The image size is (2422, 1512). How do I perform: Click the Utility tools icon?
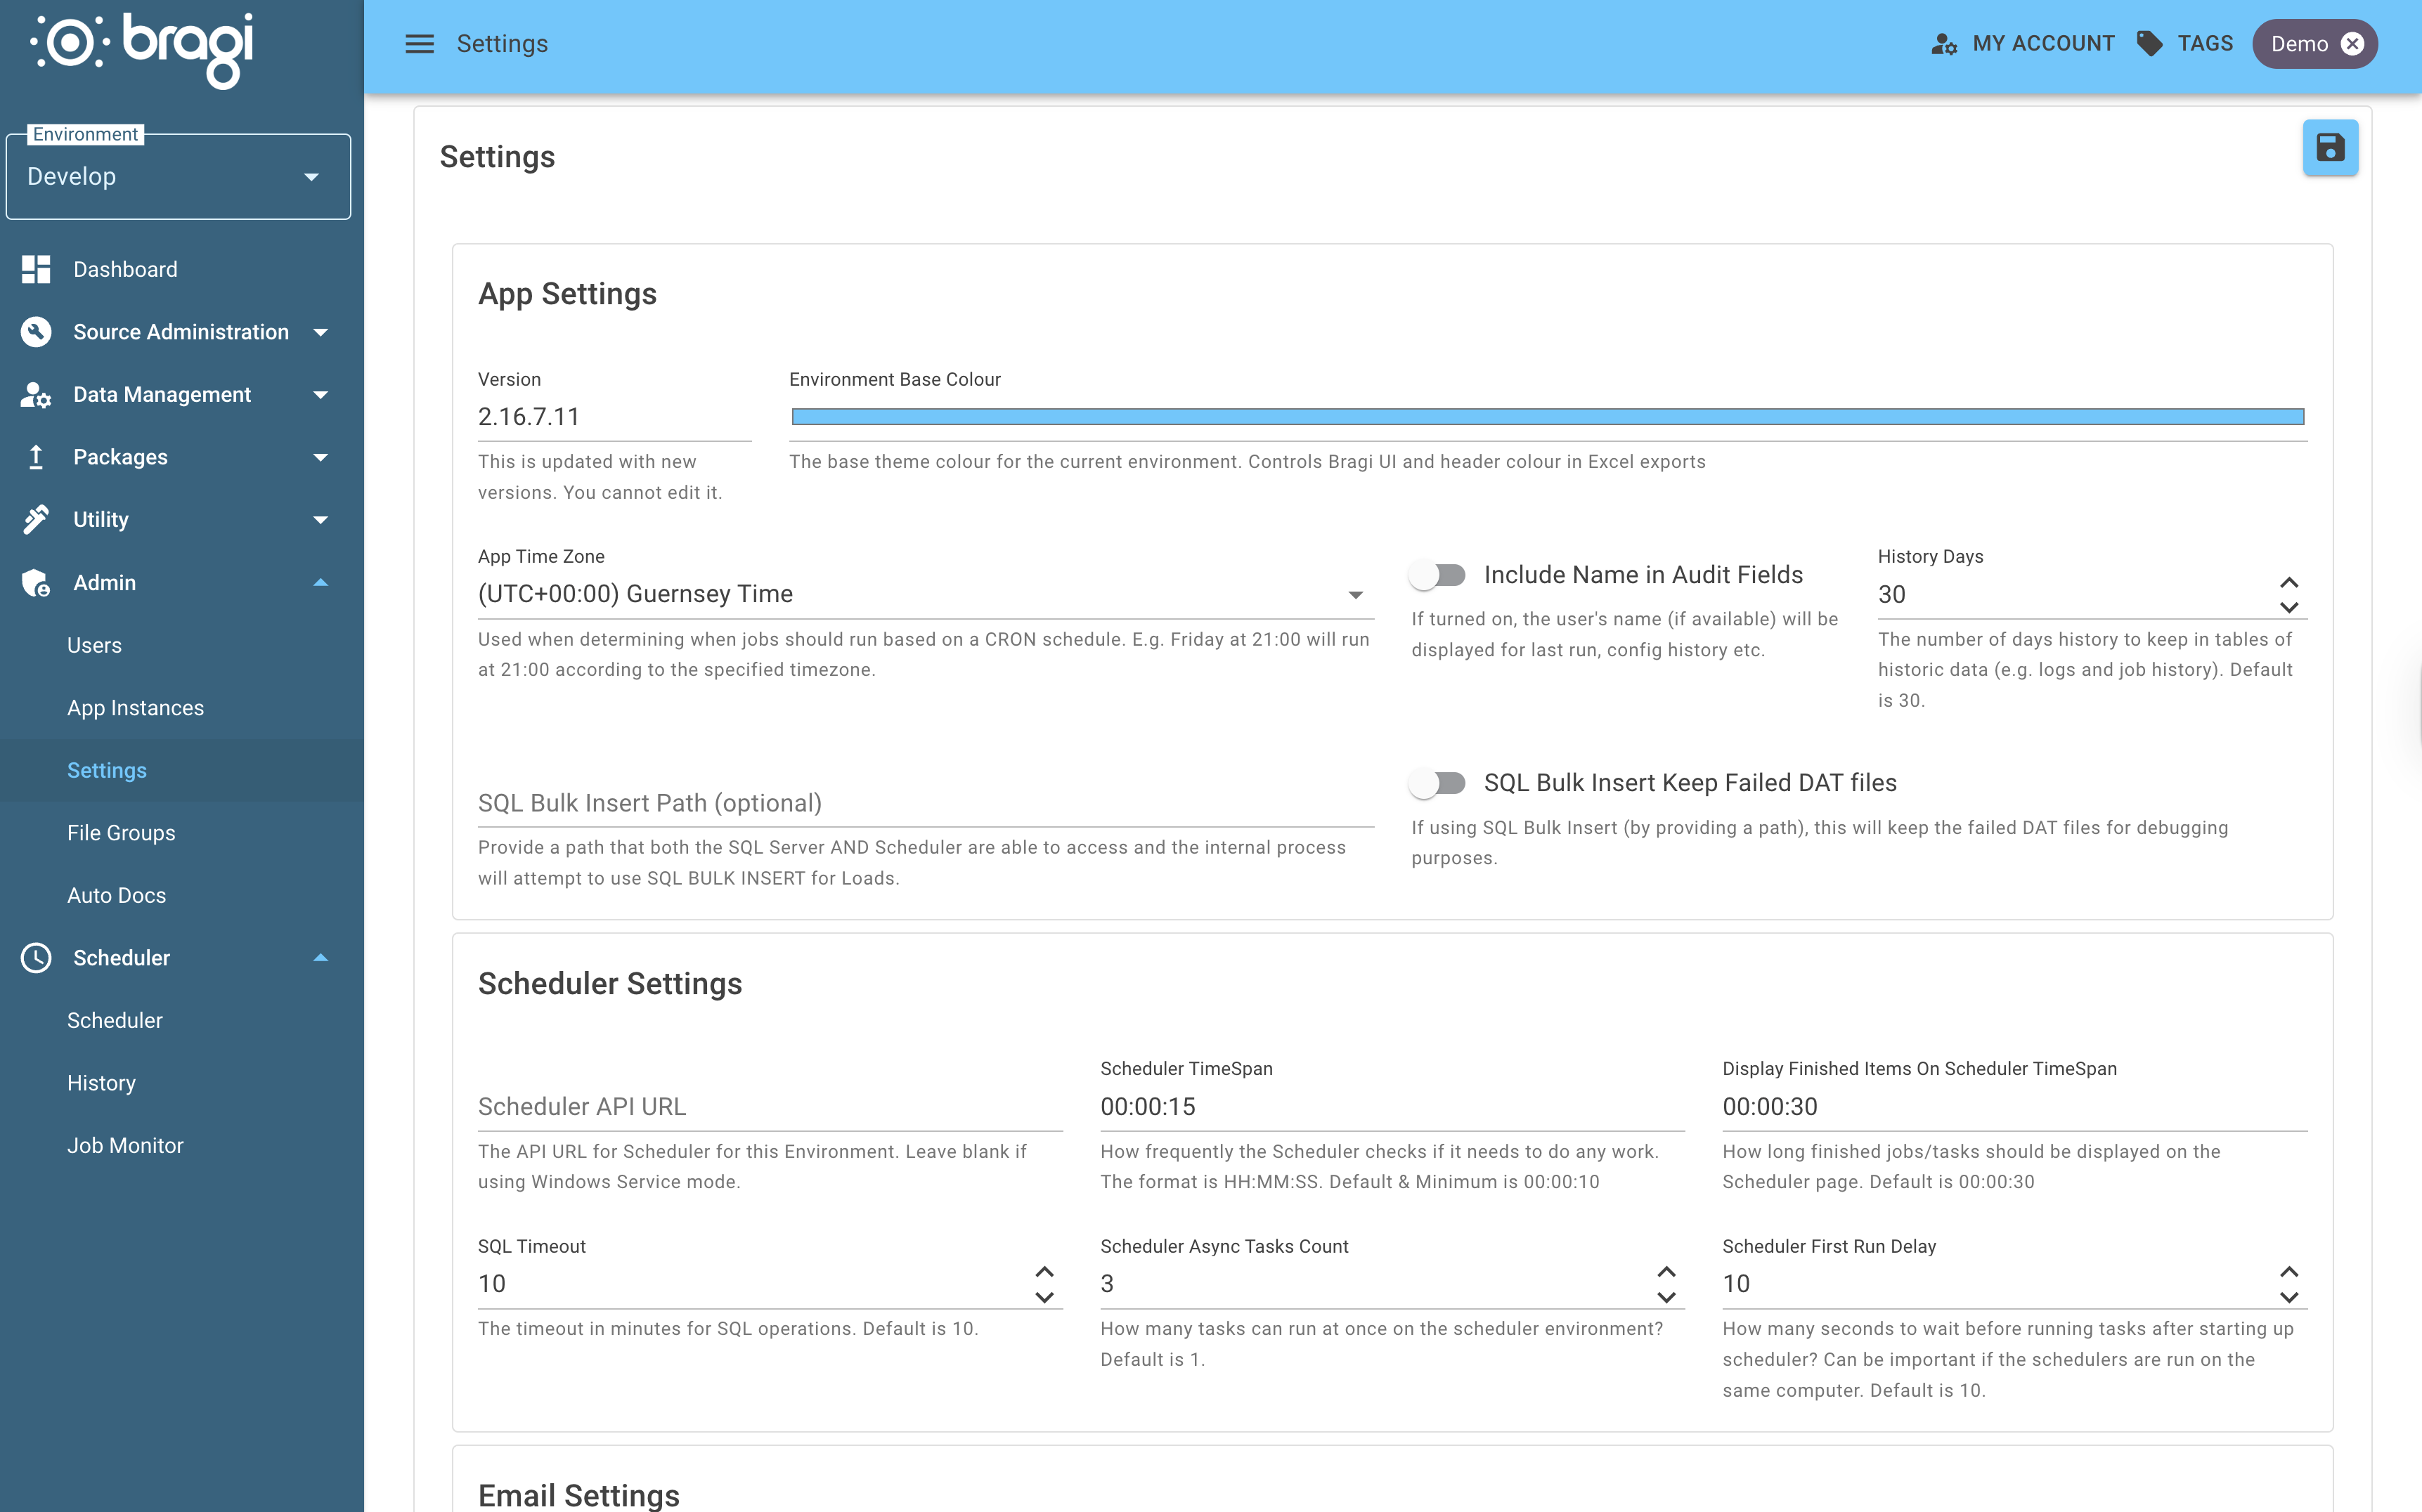coord(36,520)
